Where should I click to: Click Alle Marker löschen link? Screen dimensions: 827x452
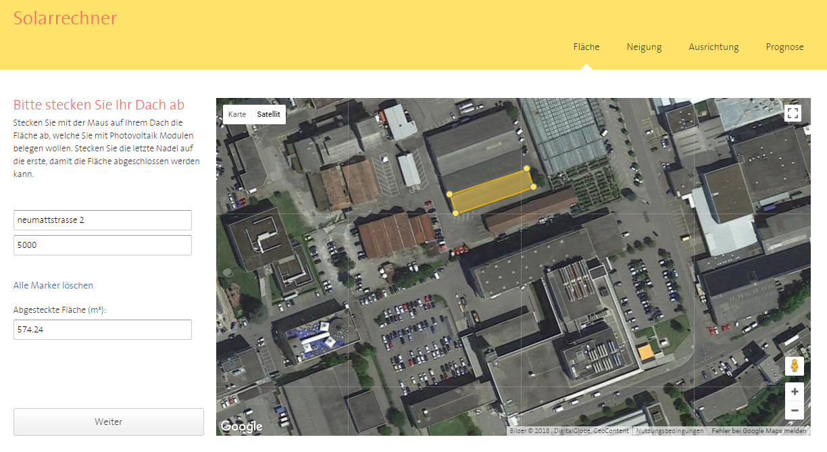[53, 285]
